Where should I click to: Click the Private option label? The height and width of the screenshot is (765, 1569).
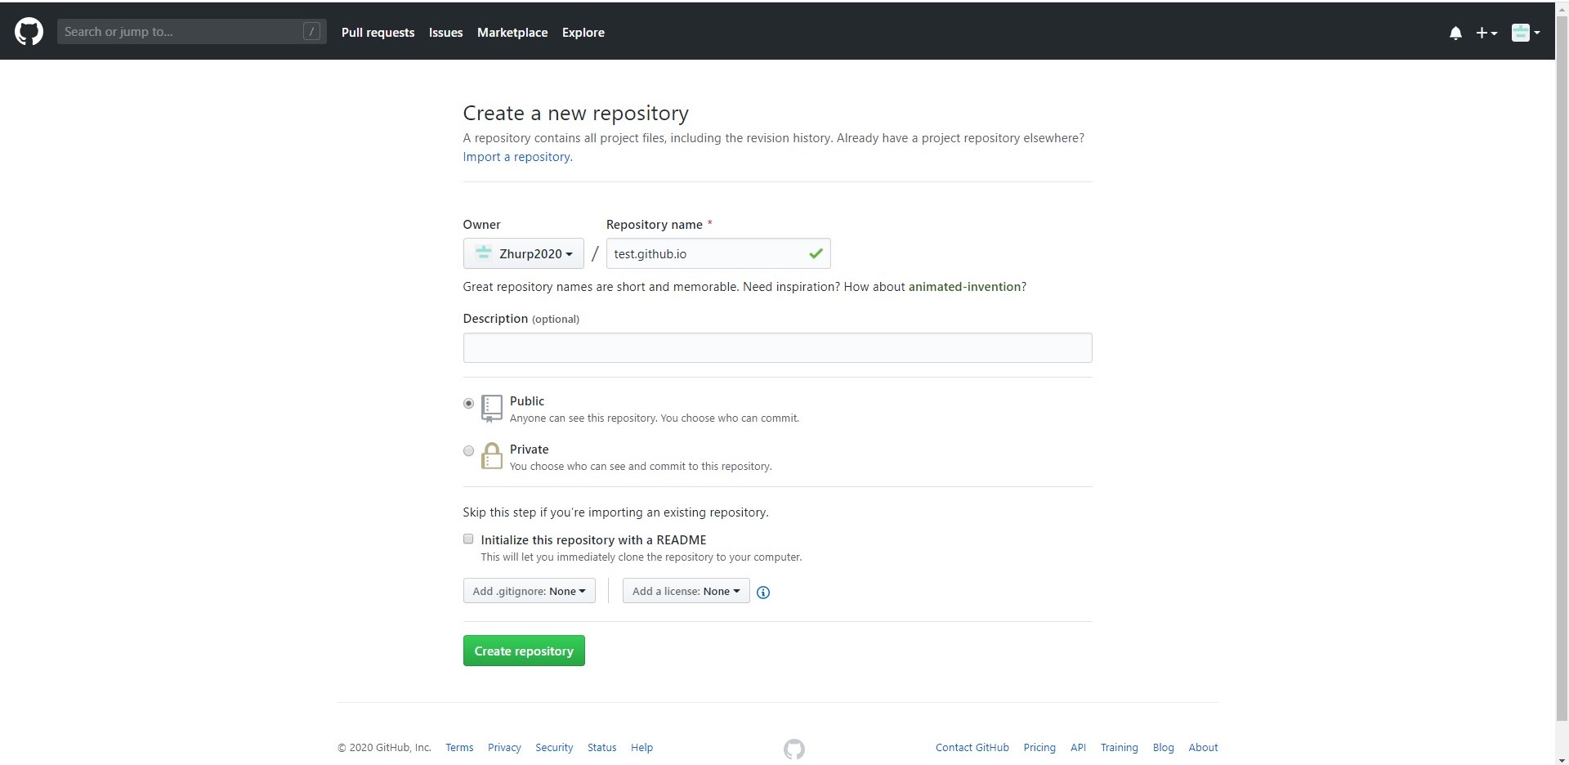(529, 450)
